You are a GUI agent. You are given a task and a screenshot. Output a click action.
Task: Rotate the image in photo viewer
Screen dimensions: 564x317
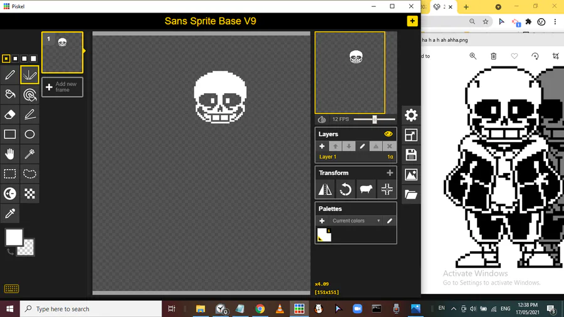point(535,56)
